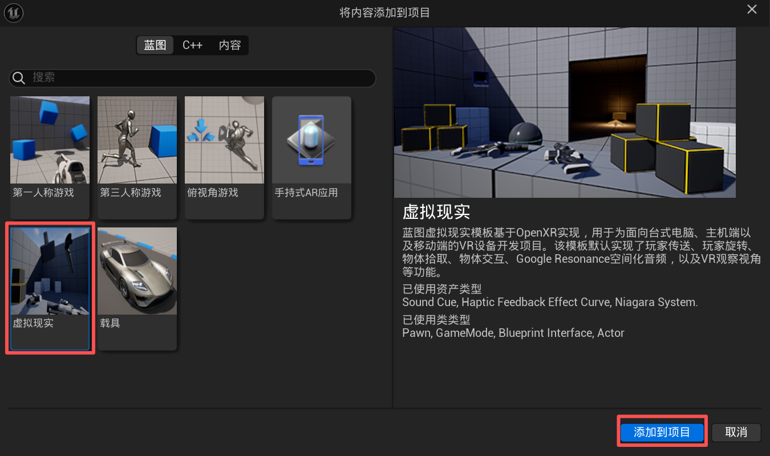Click the magnifier icon in search bar
Screen dimensions: 770x456
click(19, 78)
